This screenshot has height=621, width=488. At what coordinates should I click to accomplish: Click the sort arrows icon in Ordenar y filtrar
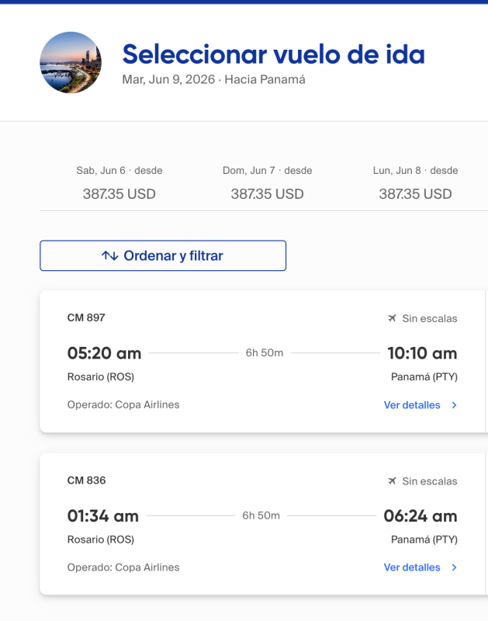[x=109, y=255]
